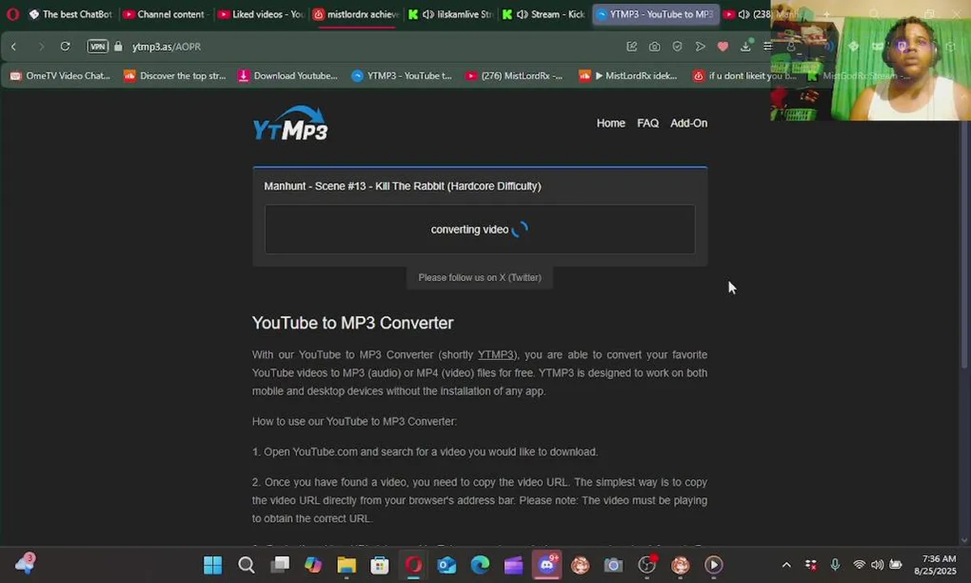Click Please follow us on X (Twitter)
Viewport: 971px width, 583px height.
click(x=480, y=278)
